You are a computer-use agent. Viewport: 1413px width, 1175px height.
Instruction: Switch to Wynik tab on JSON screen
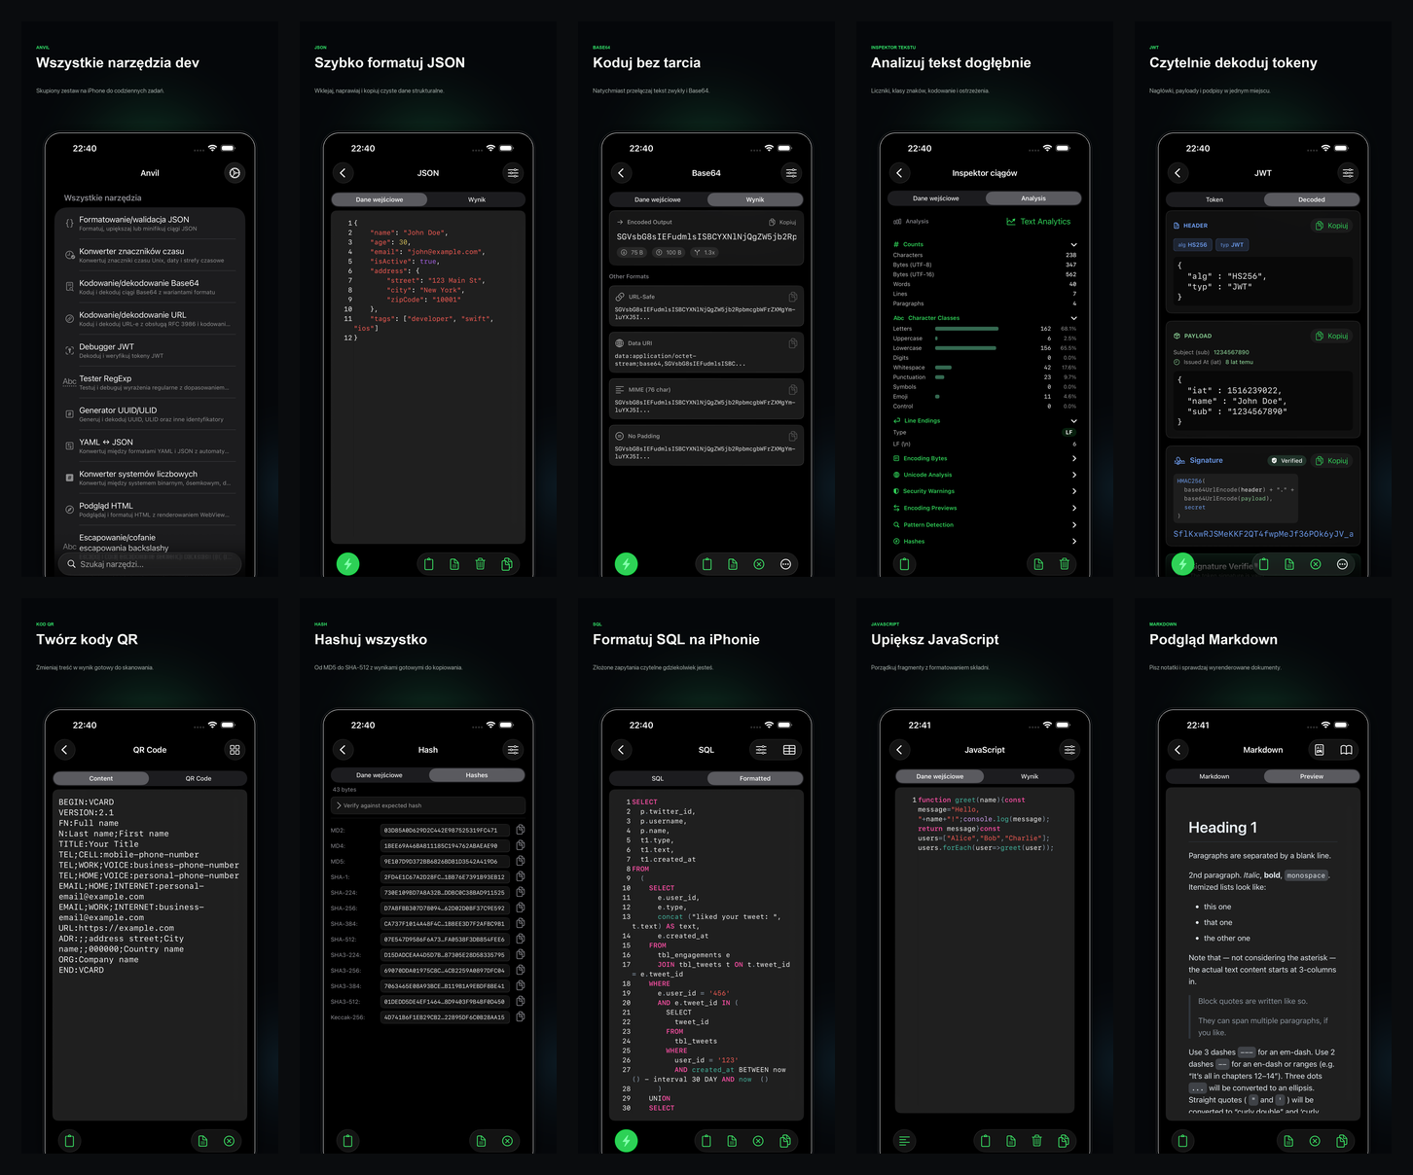click(x=477, y=199)
